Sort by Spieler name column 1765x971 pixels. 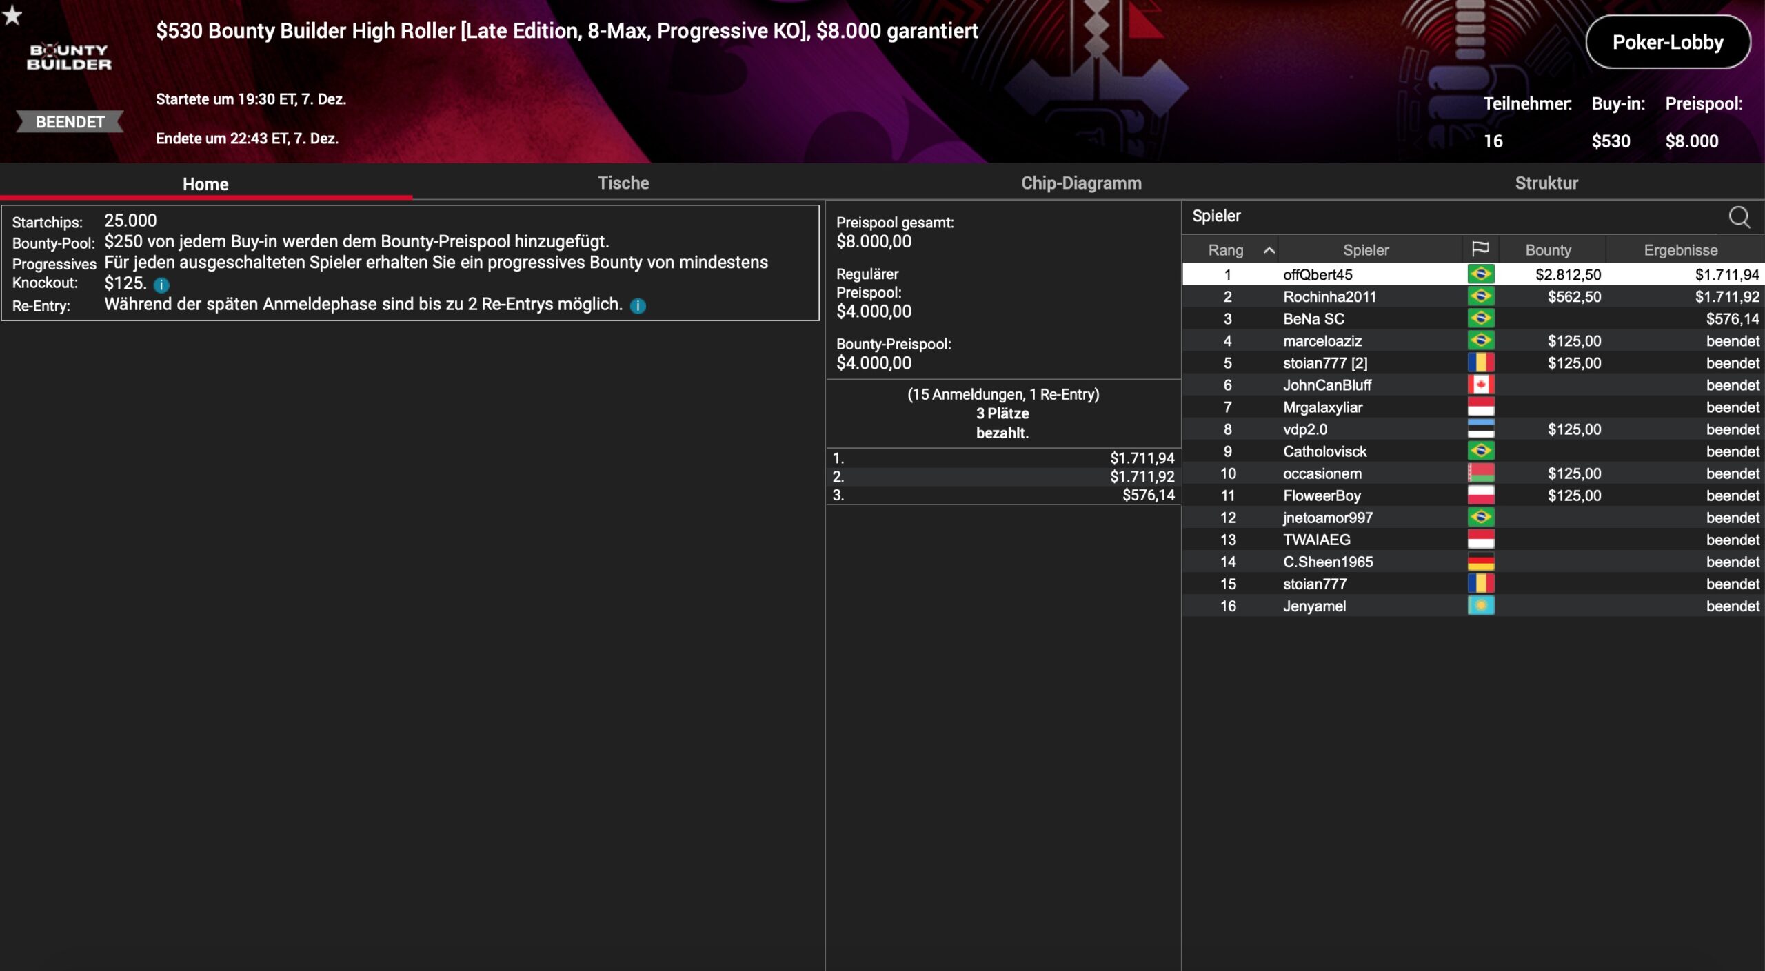(1365, 250)
